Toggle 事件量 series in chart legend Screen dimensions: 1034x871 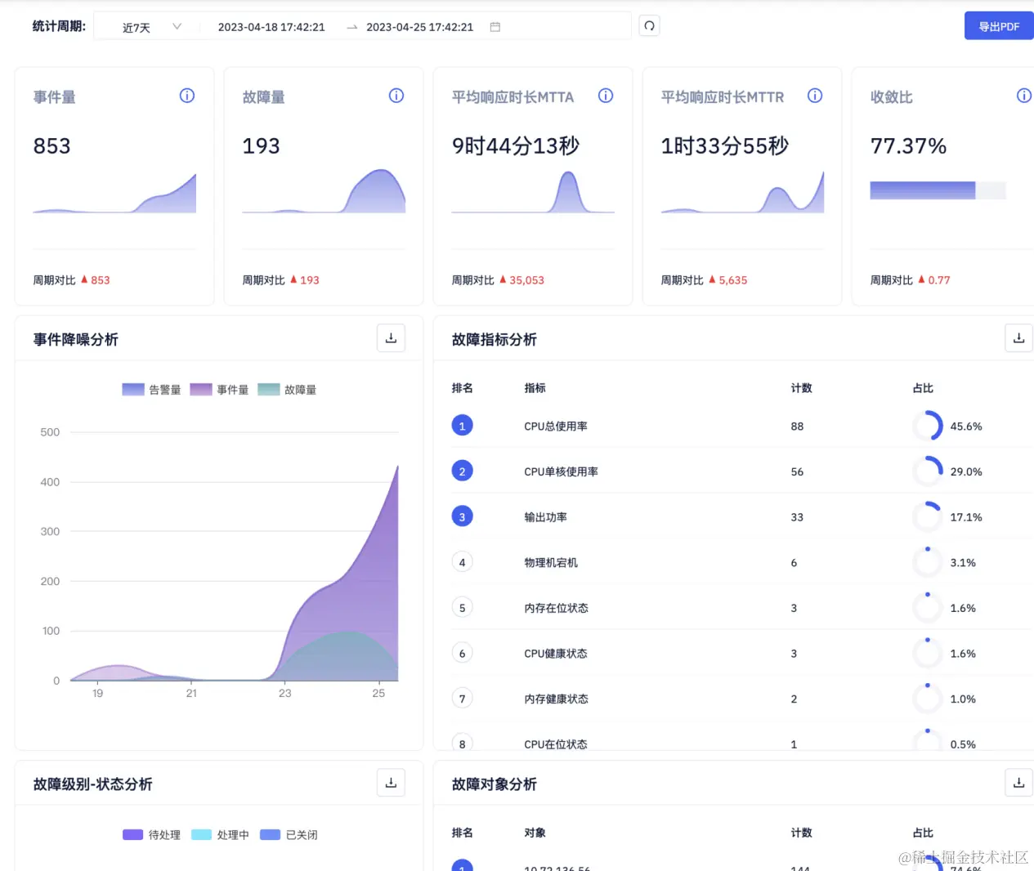(x=219, y=390)
